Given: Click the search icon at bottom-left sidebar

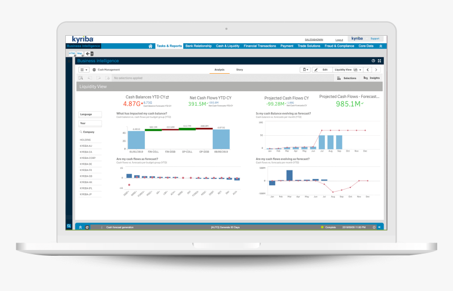Looking at the screenshot, I should tap(68, 226).
